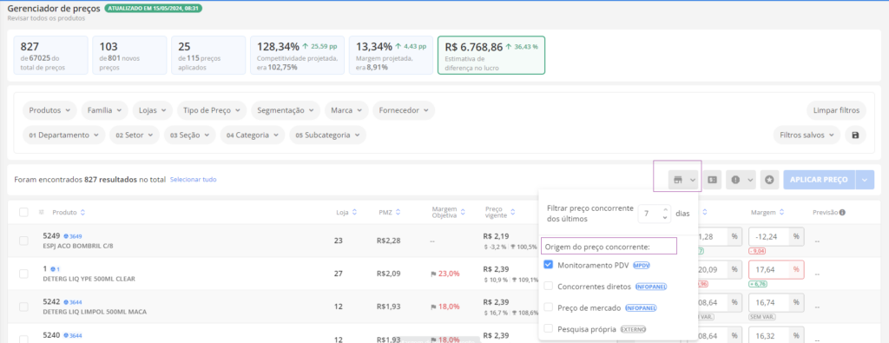Open the 03 Seção filter dropdown
The image size is (889, 343).
[190, 135]
